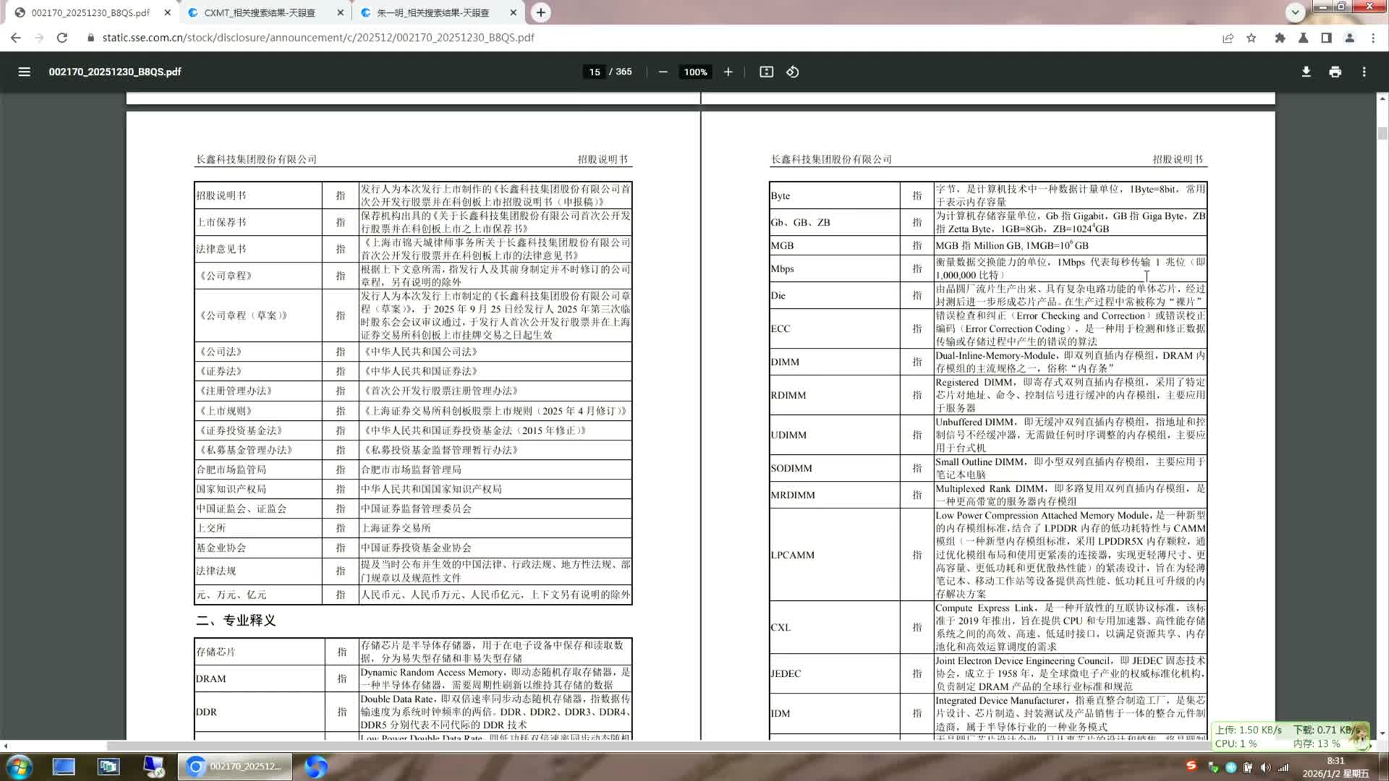Close the 朱一明 search results tab
This screenshot has width=1389, height=781.
coord(513,12)
